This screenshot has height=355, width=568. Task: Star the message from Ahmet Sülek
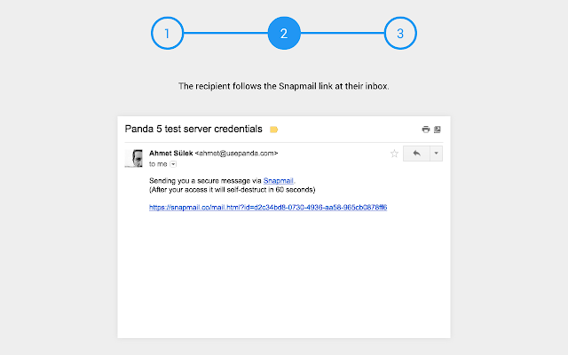click(394, 154)
